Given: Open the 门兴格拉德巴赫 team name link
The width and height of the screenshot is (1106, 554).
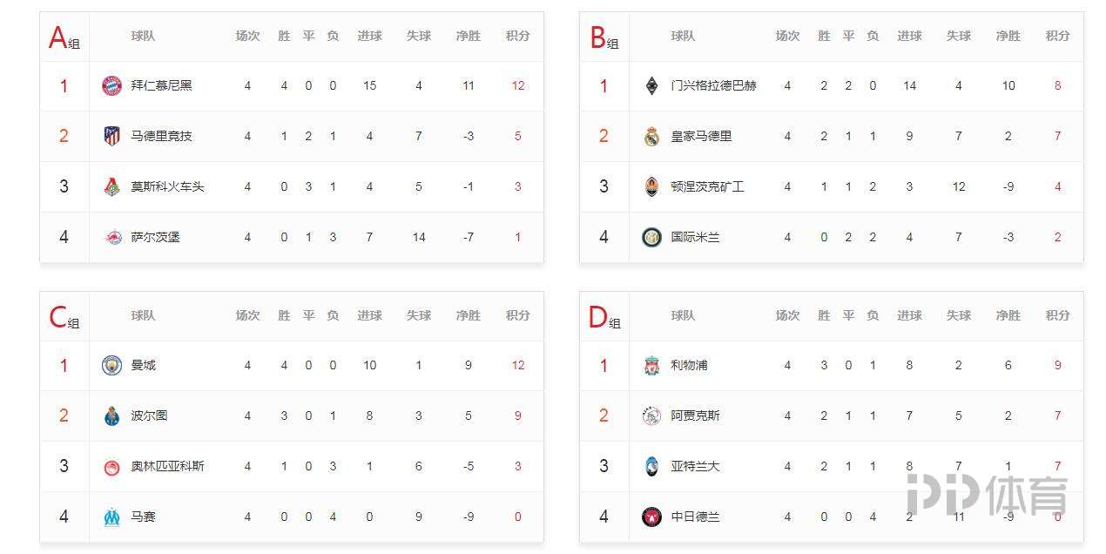Looking at the screenshot, I should pos(713,85).
